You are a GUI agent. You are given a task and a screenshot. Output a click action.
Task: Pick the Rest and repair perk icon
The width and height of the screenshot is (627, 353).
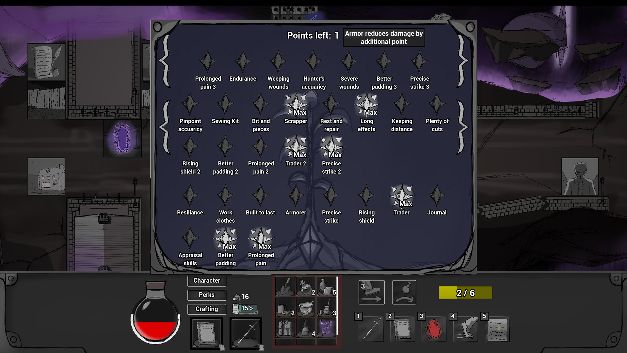tap(331, 104)
